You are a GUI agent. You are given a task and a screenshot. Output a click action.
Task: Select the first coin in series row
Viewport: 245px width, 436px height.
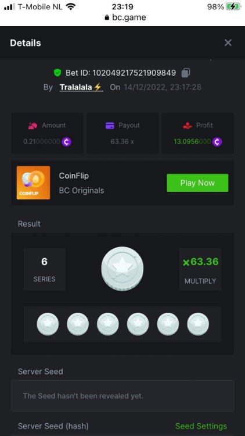[48, 324]
